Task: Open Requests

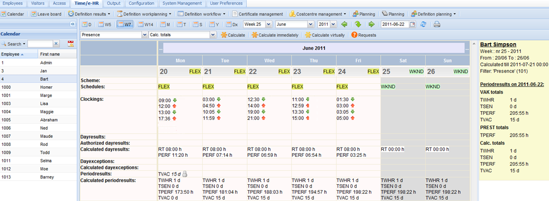Action: pyautogui.click(x=364, y=35)
